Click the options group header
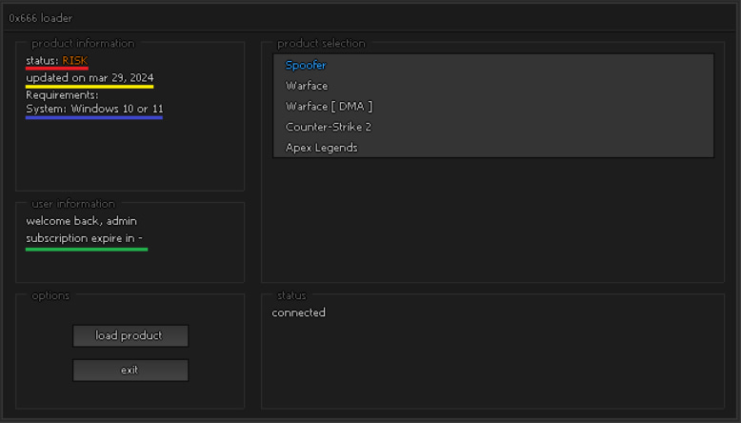Image resolution: width=741 pixels, height=423 pixels. [50, 295]
